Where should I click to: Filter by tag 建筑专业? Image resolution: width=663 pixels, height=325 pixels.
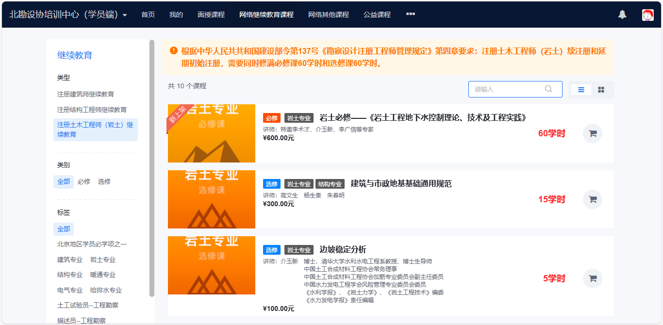coord(70,260)
